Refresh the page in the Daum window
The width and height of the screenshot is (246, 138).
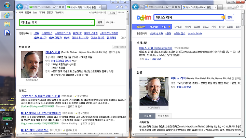(176, 7)
